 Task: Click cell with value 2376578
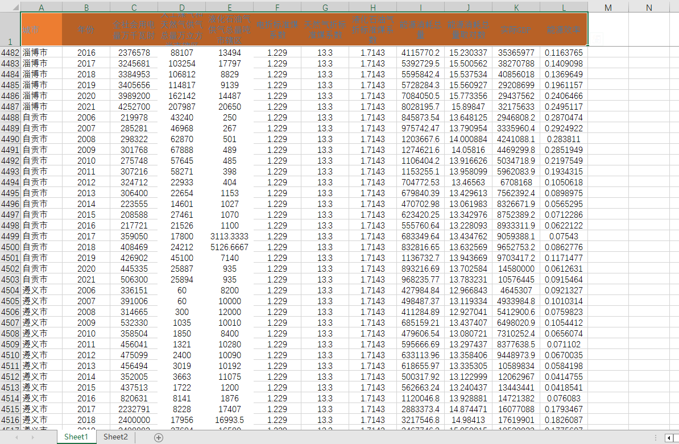(x=134, y=52)
